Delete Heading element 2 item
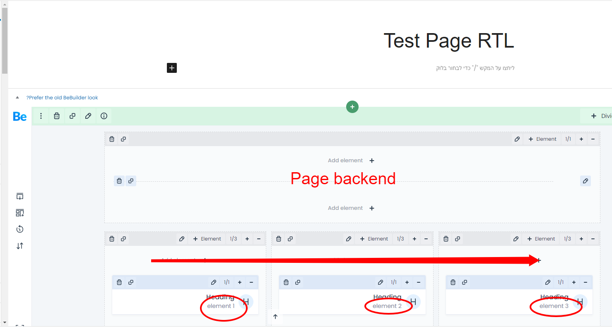The image size is (612, 327). (x=286, y=282)
